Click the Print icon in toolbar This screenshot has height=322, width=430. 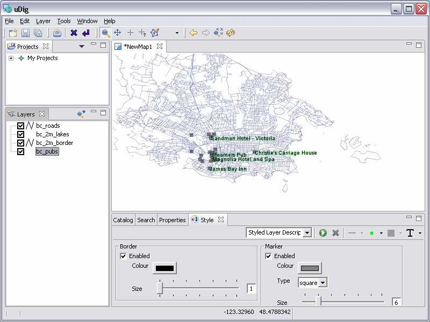coord(57,33)
